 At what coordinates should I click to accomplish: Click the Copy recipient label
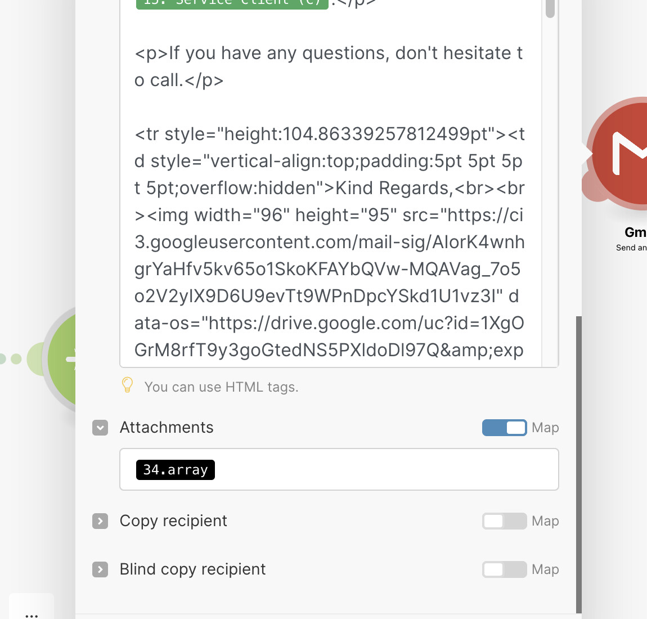tap(173, 521)
